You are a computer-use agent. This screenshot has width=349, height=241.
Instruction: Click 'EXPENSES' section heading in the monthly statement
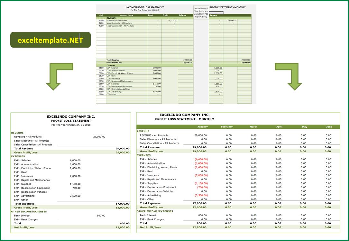click(x=143, y=155)
